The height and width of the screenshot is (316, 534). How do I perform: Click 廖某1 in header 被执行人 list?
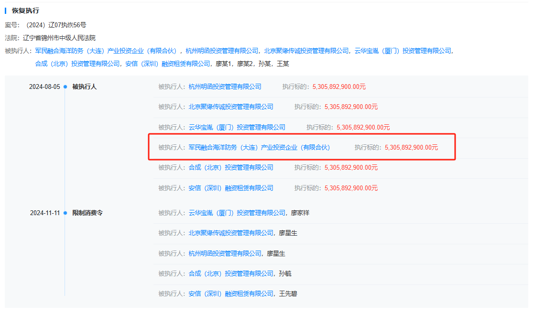(x=223, y=64)
